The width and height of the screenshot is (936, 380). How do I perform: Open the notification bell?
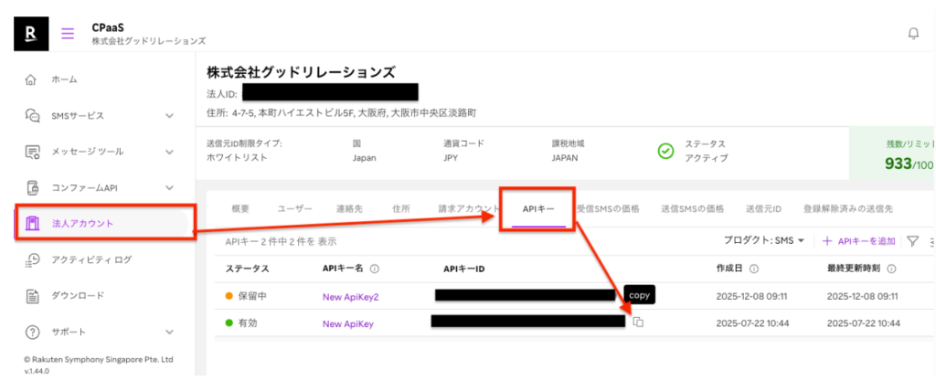click(912, 34)
